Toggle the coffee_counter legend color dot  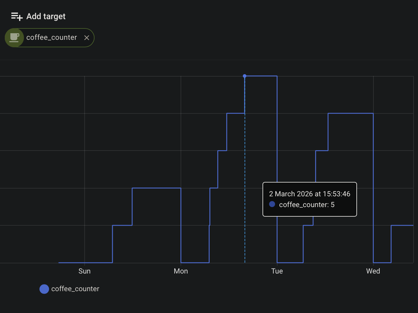pyautogui.click(x=44, y=289)
